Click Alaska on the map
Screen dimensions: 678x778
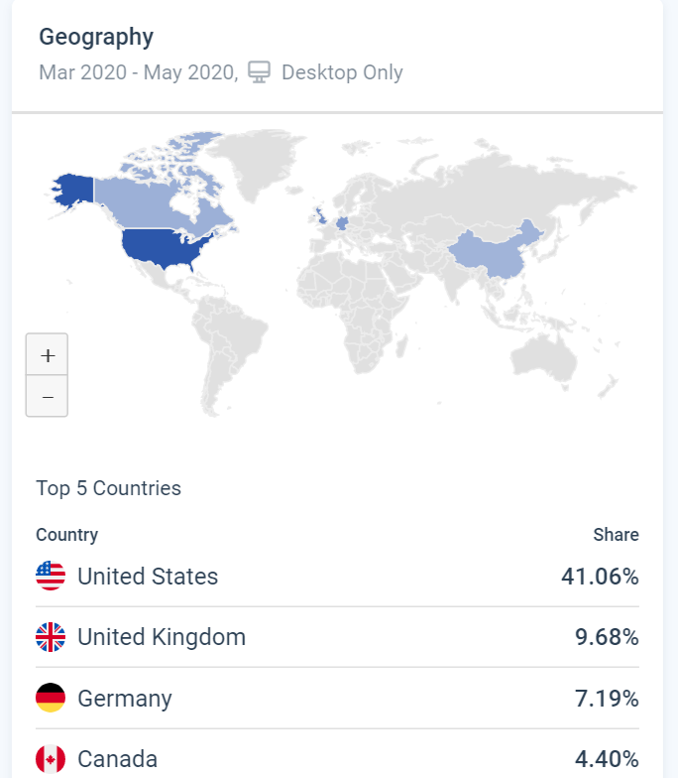coord(71,191)
